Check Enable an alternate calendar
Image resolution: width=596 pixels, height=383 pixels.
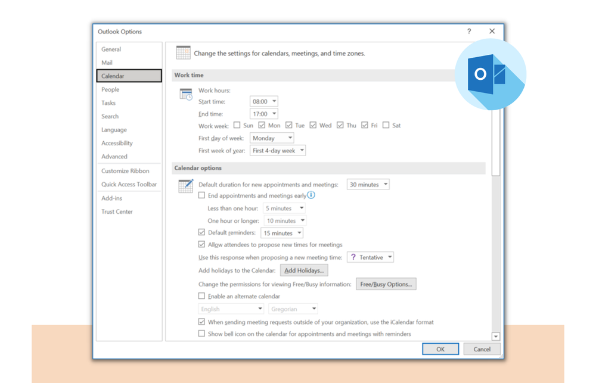tap(201, 295)
